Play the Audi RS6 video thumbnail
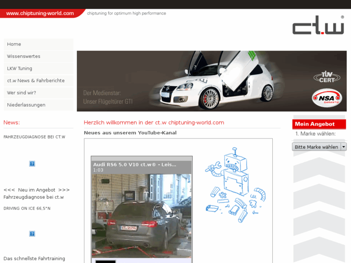351x263 pixels. tap(141, 216)
